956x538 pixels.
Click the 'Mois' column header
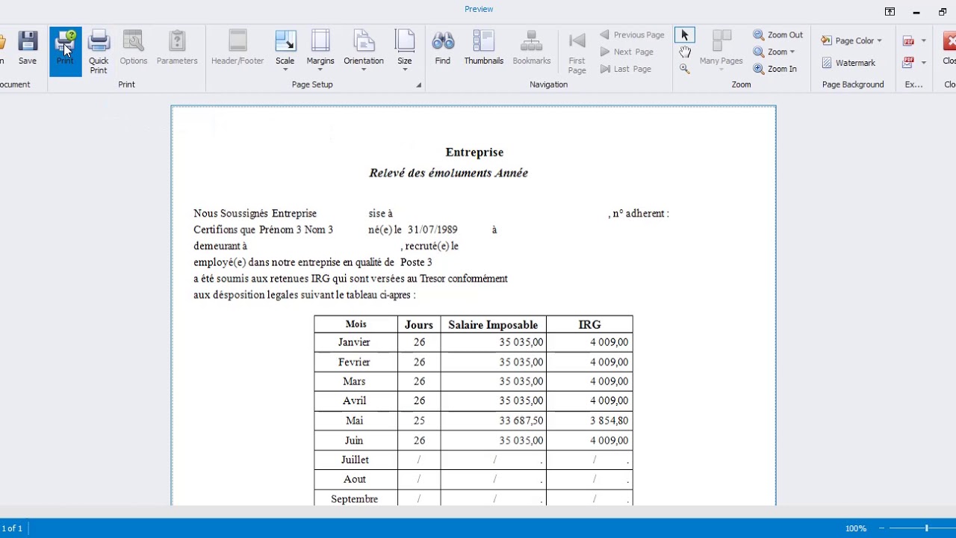click(x=356, y=324)
